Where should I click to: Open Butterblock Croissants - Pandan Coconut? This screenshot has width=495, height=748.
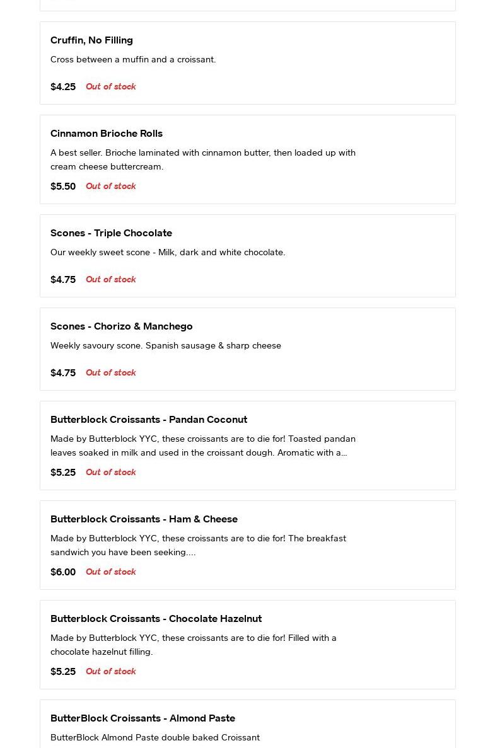[x=149, y=420]
